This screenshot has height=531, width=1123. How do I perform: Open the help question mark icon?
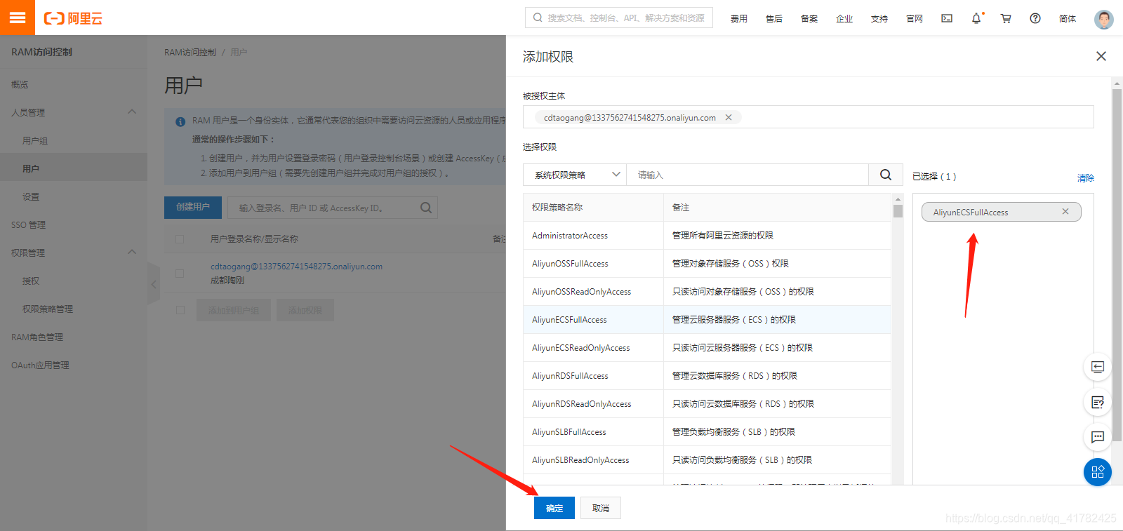pyautogui.click(x=1035, y=18)
